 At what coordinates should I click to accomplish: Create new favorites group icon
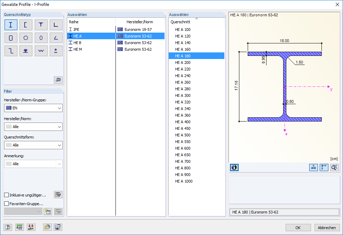48,211
